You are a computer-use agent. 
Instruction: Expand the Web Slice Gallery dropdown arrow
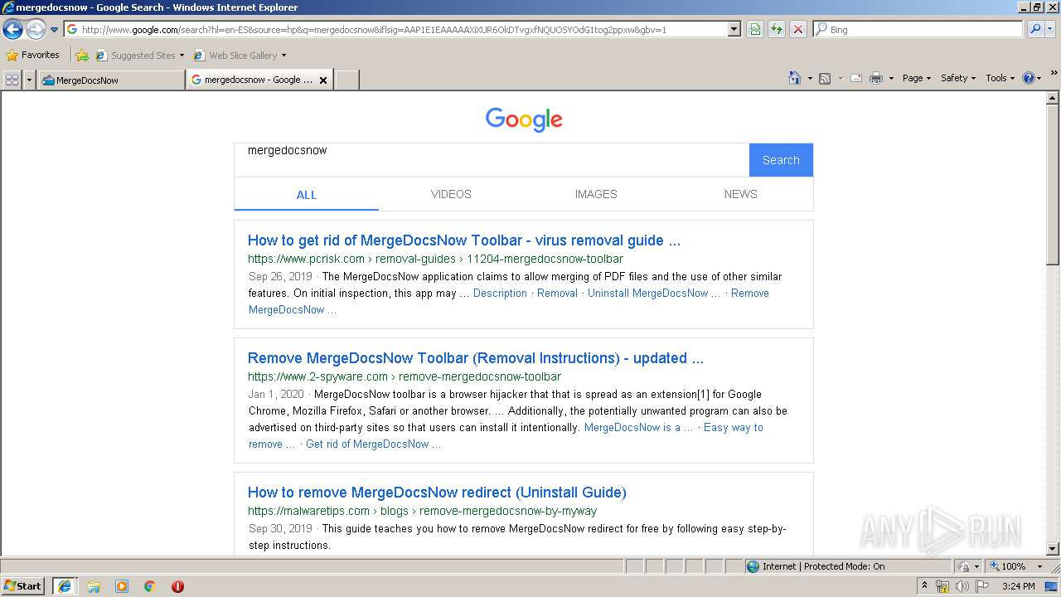click(x=283, y=56)
